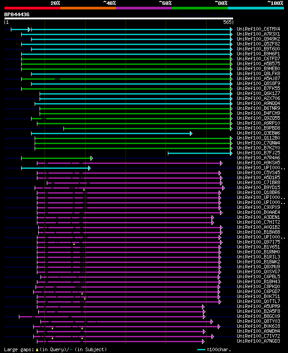
Task: Click the green alignment bar for B9PBD8
Action: (x=148, y=129)
